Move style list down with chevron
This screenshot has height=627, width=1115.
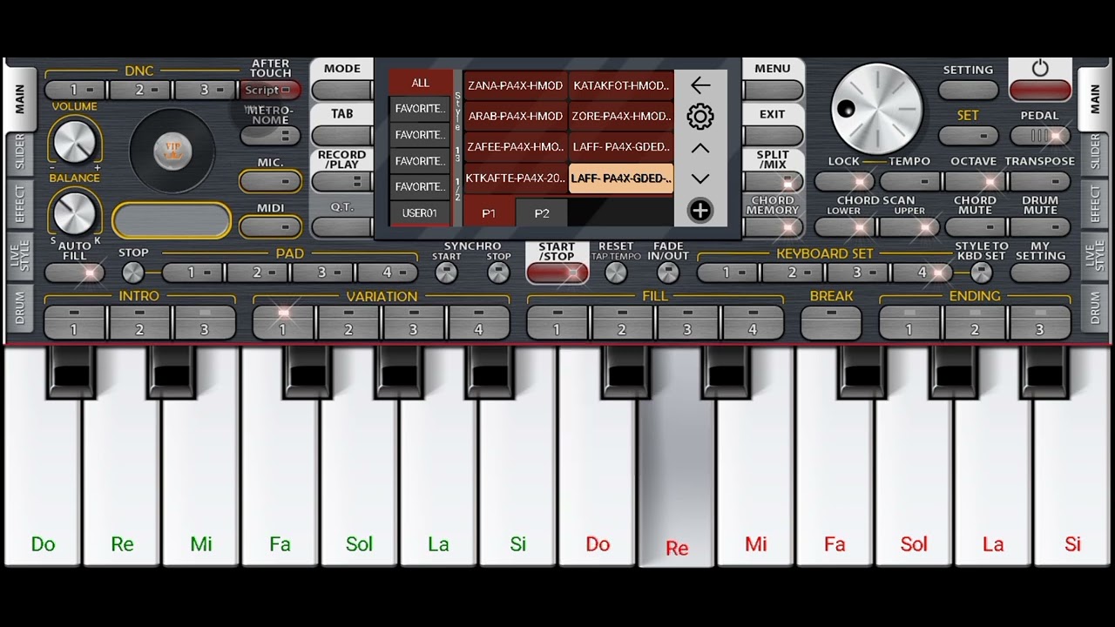[x=700, y=179]
